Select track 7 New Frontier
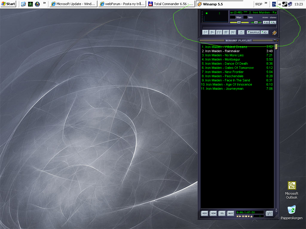306x229 pixels. tap(237, 72)
